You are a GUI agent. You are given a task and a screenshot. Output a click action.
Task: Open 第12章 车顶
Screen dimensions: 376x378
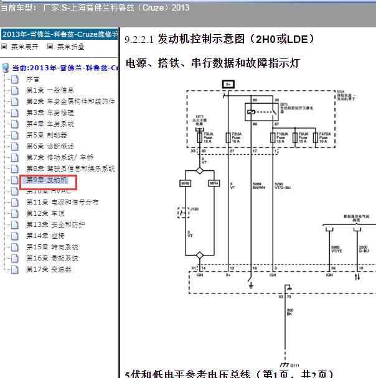coord(45,213)
